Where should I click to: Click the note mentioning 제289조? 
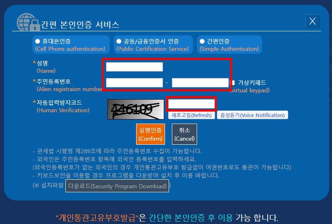117,151
